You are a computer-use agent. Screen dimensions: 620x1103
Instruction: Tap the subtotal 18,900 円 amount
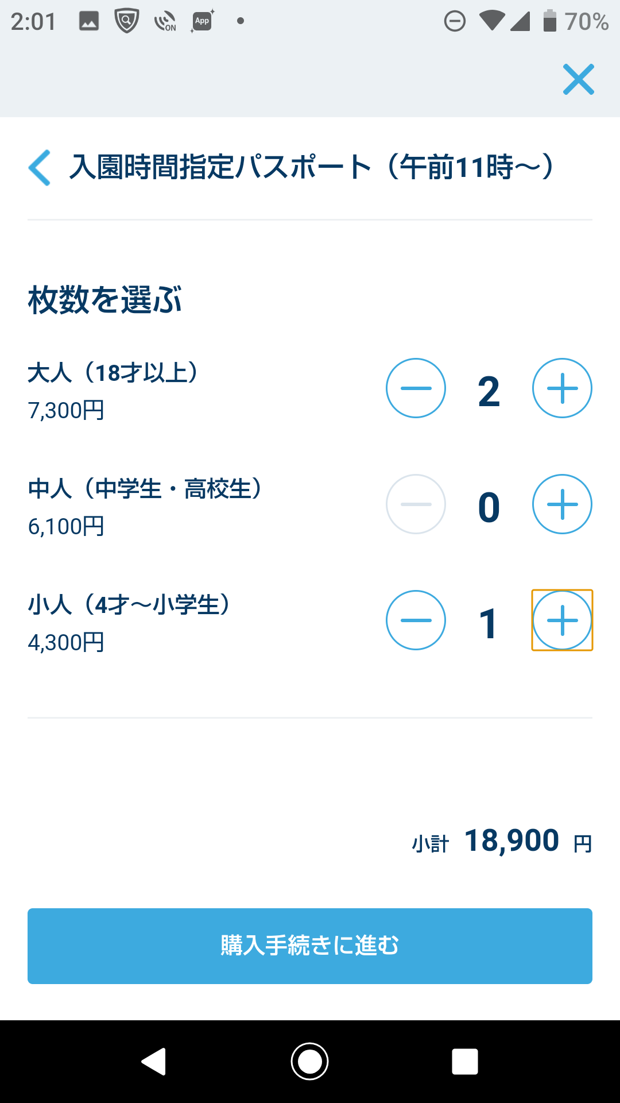coord(511,841)
